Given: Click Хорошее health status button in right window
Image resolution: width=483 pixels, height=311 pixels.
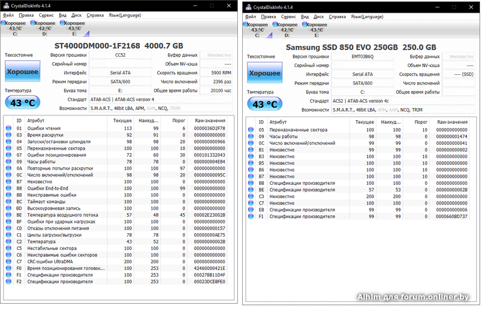Looking at the screenshot, I should click(x=264, y=72).
